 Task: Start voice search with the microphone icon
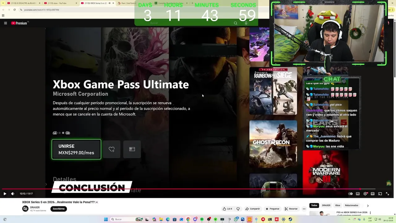[246, 23]
